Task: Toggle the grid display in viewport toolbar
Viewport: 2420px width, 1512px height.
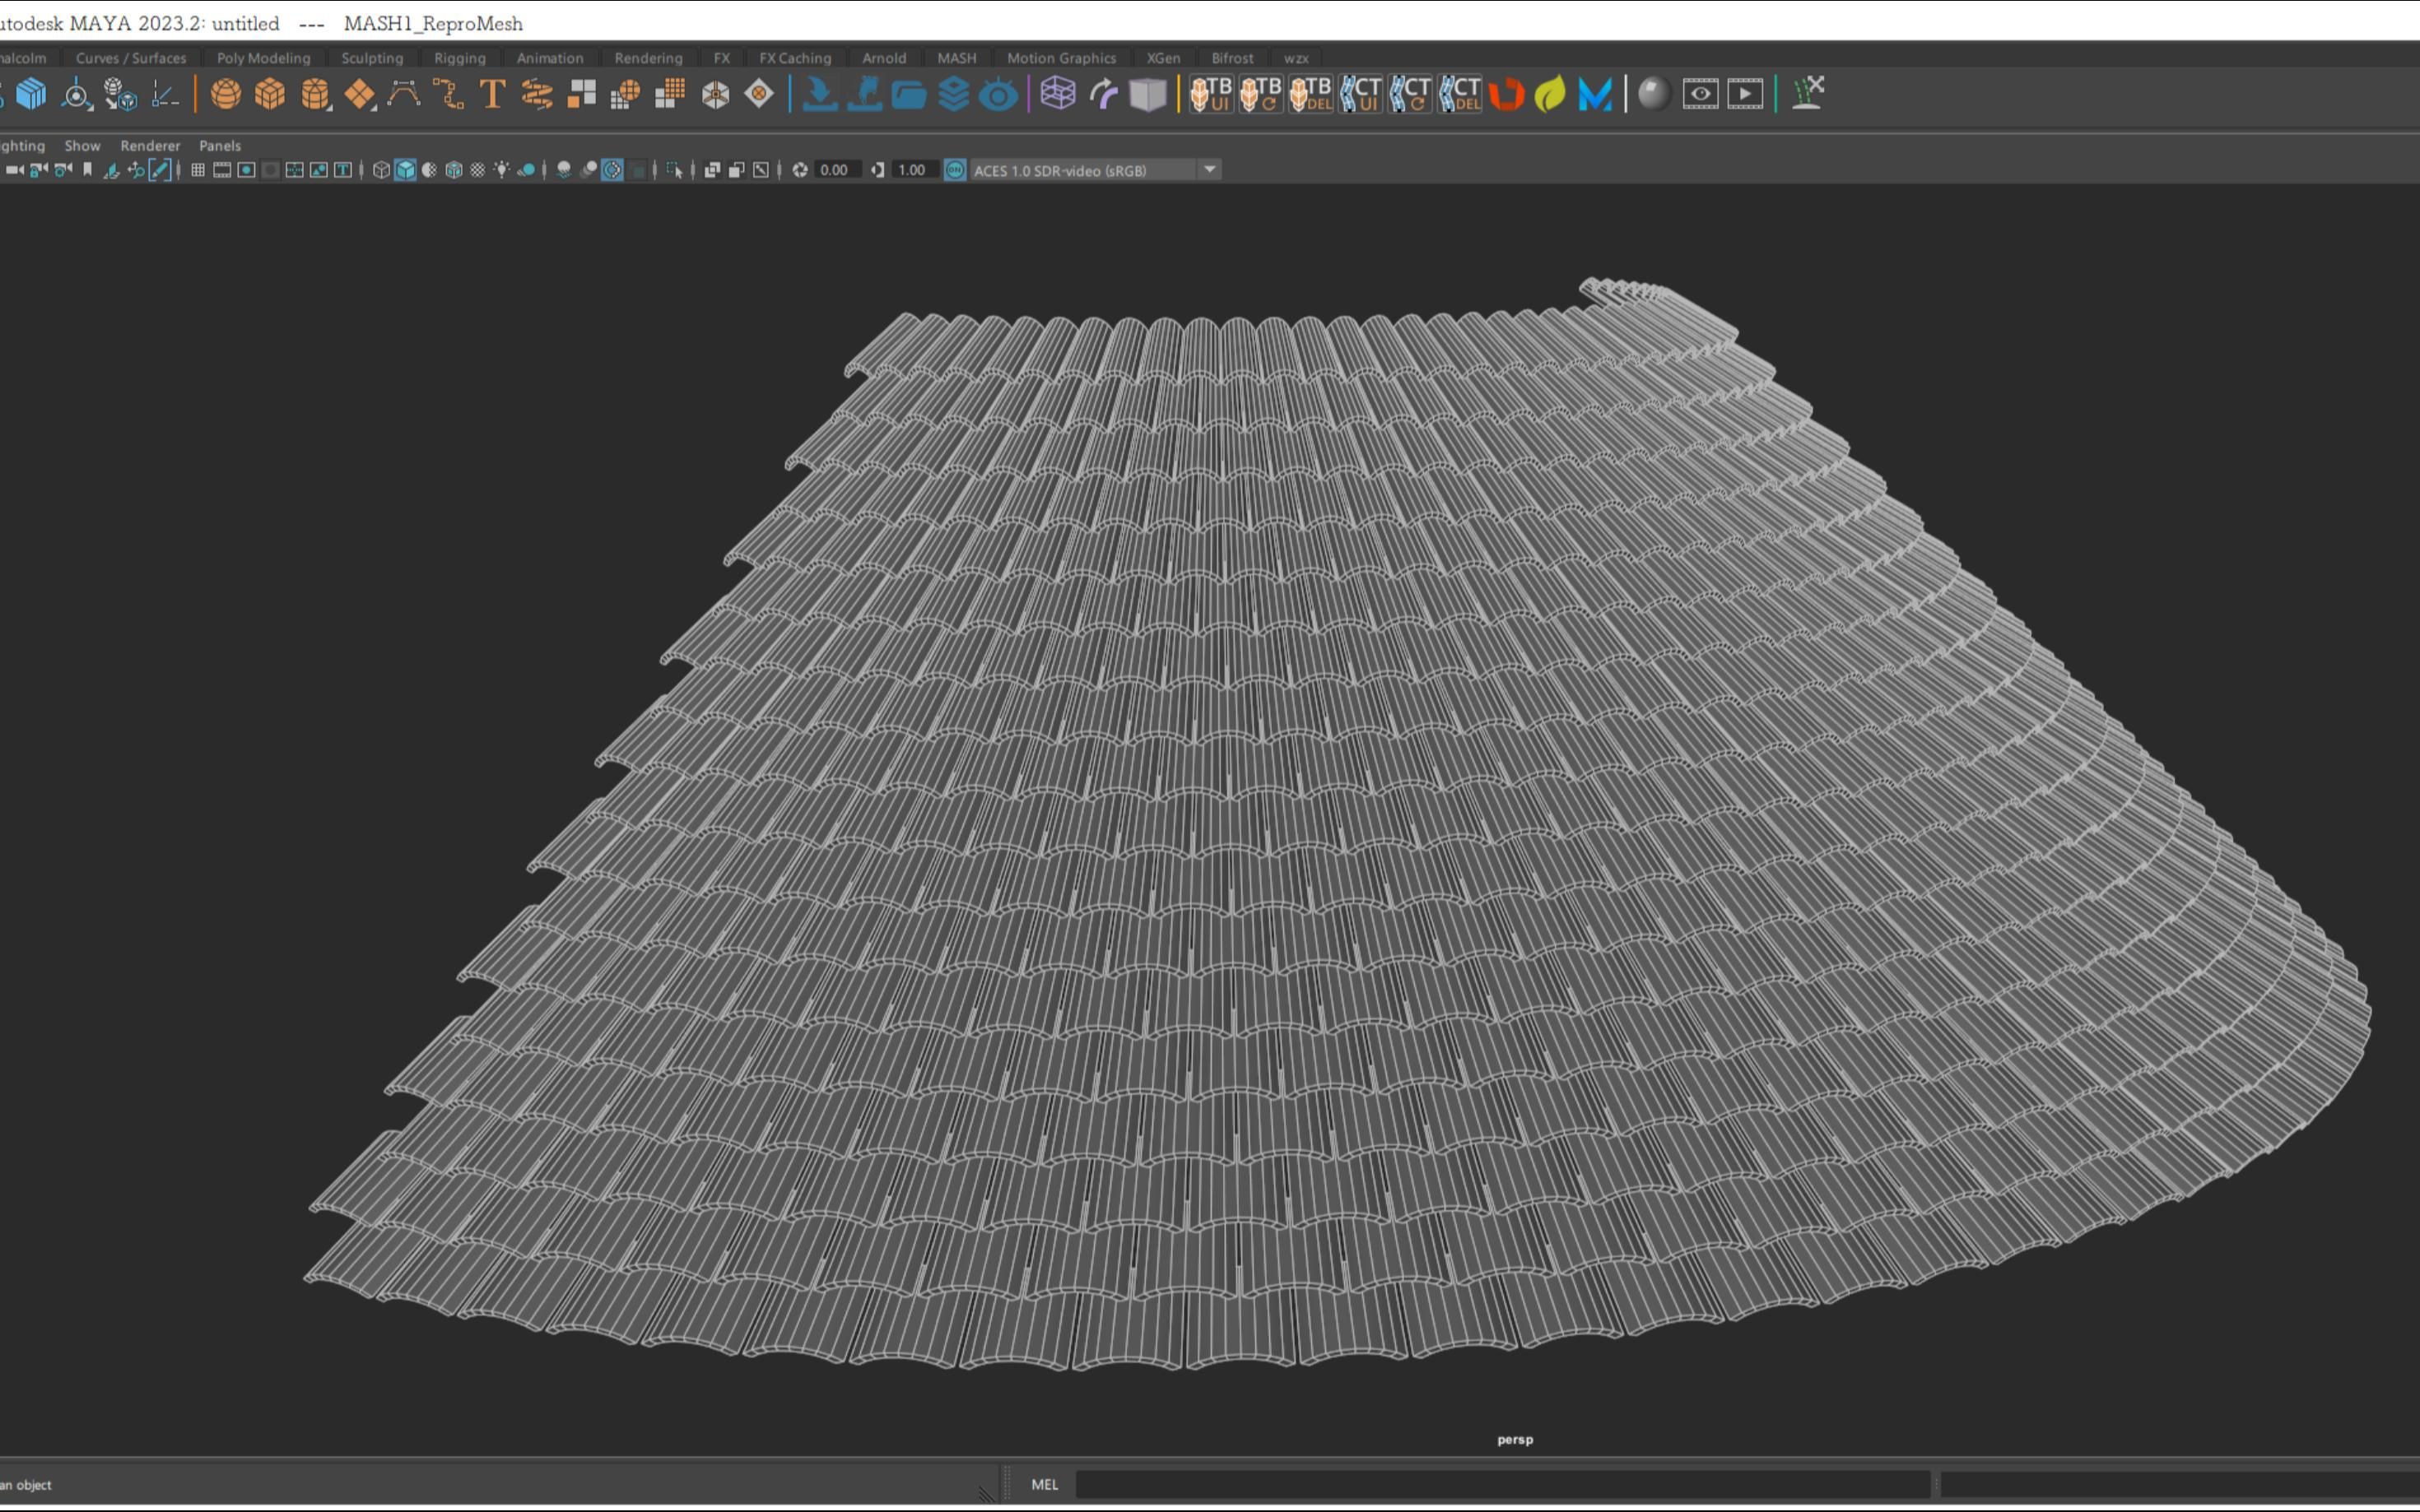Action: (x=198, y=170)
